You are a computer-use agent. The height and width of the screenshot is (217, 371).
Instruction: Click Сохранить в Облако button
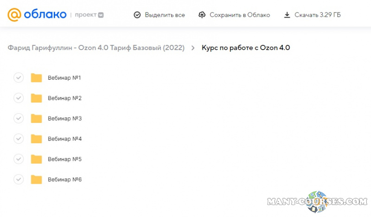pos(239,15)
